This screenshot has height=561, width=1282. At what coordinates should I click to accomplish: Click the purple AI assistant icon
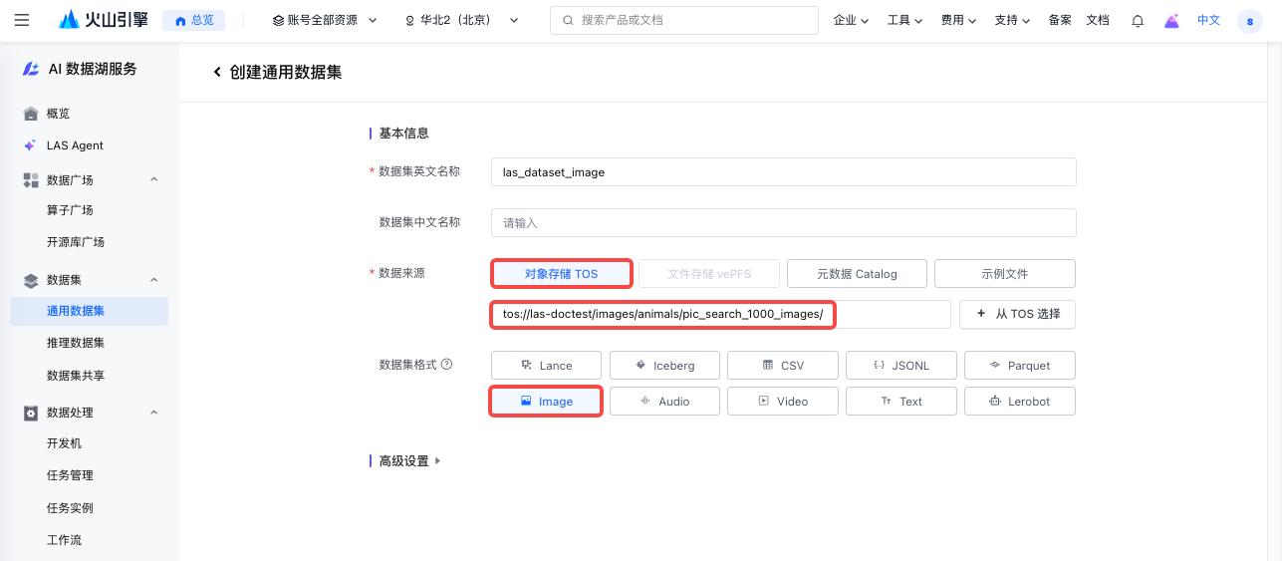pyautogui.click(x=1171, y=20)
